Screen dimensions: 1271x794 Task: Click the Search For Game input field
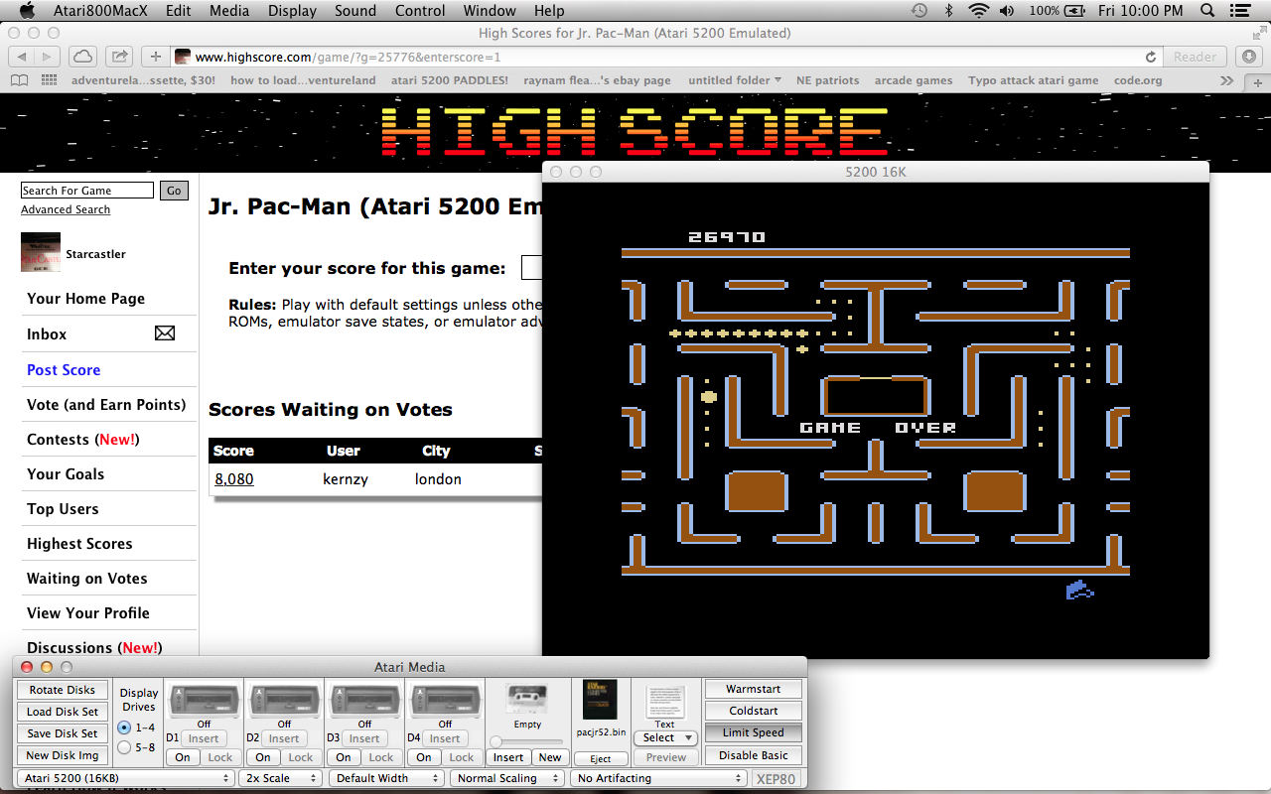(x=87, y=191)
